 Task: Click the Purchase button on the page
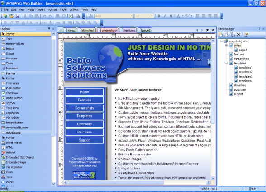coord(85,132)
